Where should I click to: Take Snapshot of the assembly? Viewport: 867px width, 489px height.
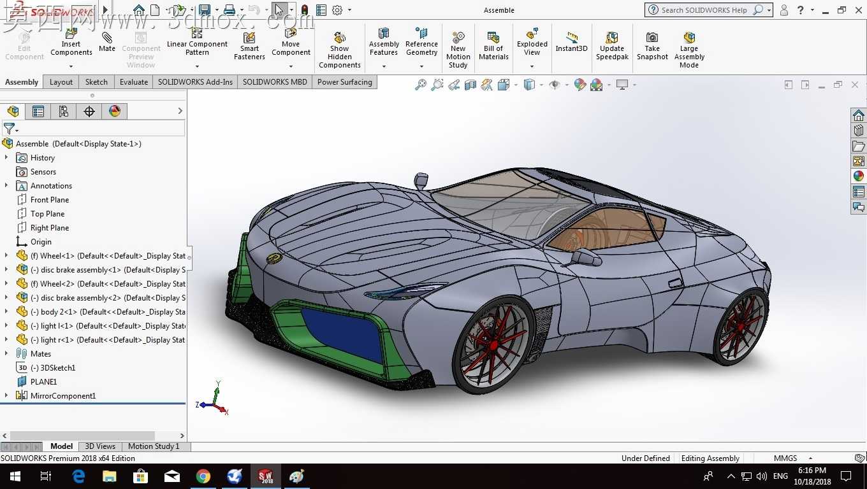[x=652, y=45]
